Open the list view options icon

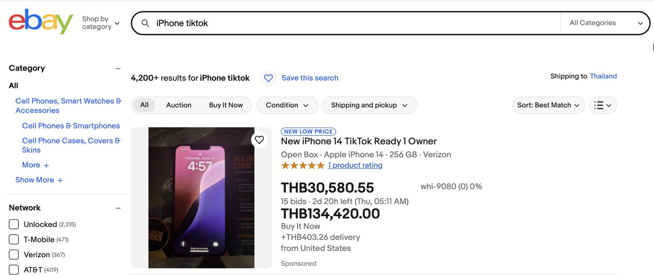pos(603,105)
